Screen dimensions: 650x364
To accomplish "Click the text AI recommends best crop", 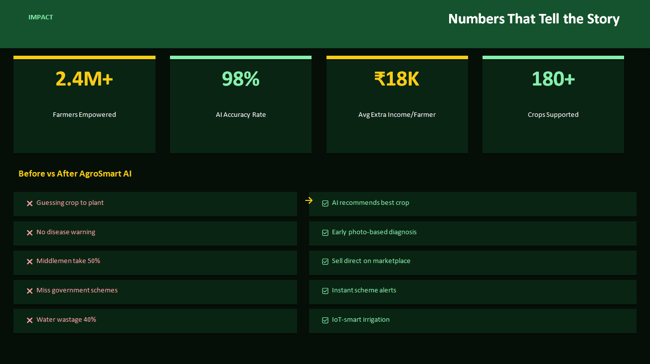I will 370,203.
